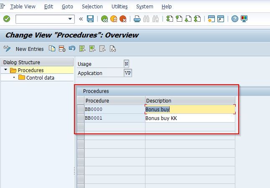The image size is (270, 188).
Task: Click the Undo Change icon
Action: pos(72,49)
